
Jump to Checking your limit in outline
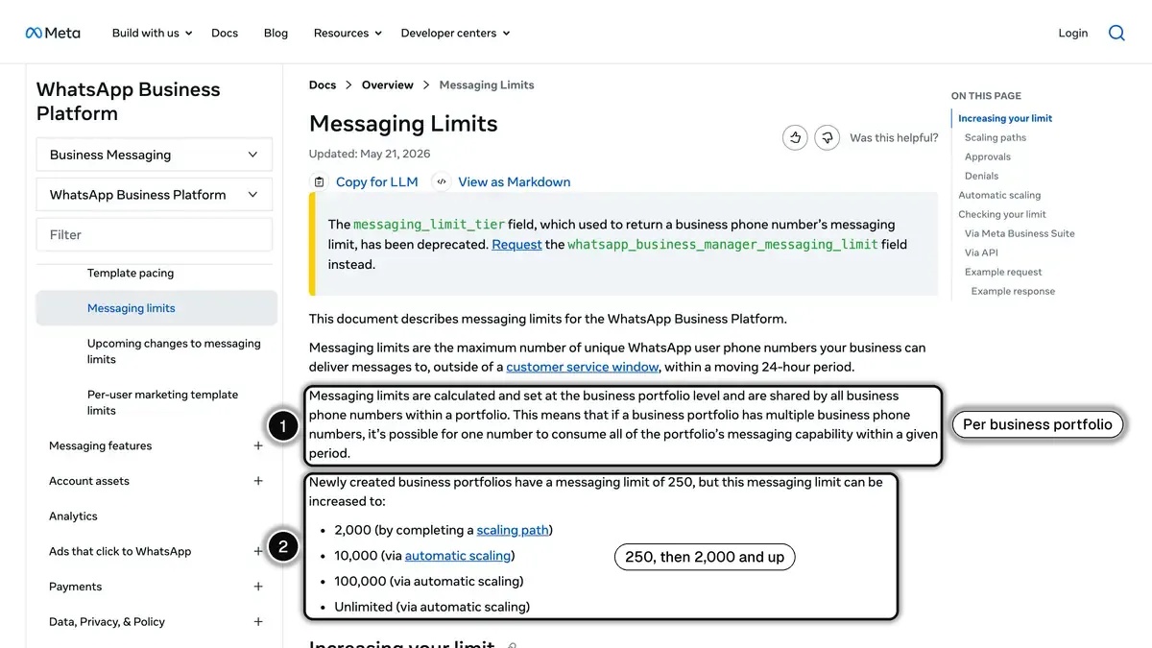pos(1002,214)
